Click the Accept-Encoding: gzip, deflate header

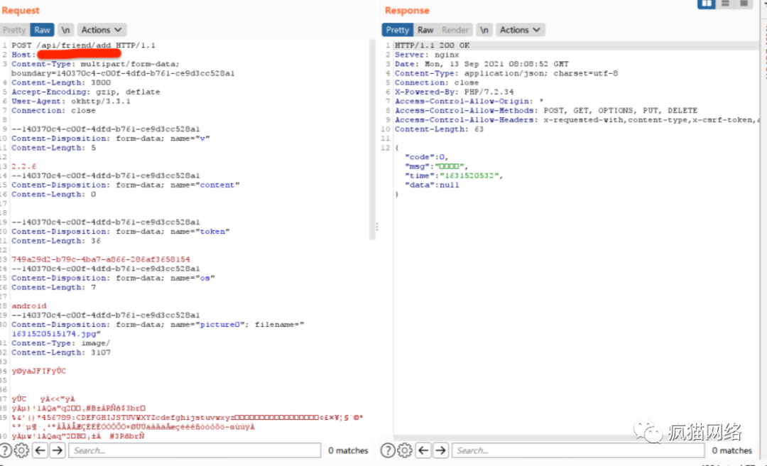click(x=86, y=92)
